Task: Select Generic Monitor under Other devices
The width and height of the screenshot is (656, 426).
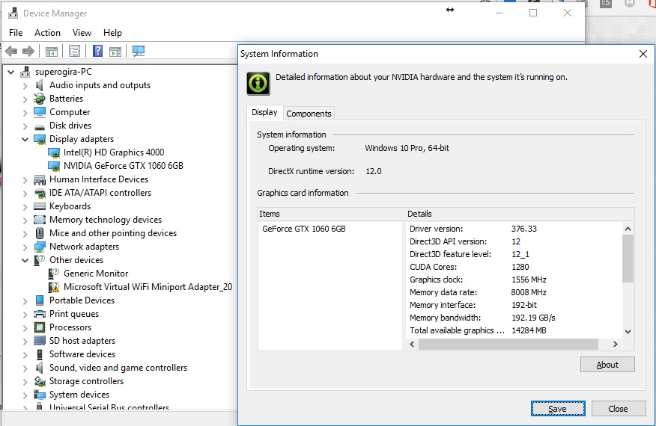Action: (x=96, y=274)
